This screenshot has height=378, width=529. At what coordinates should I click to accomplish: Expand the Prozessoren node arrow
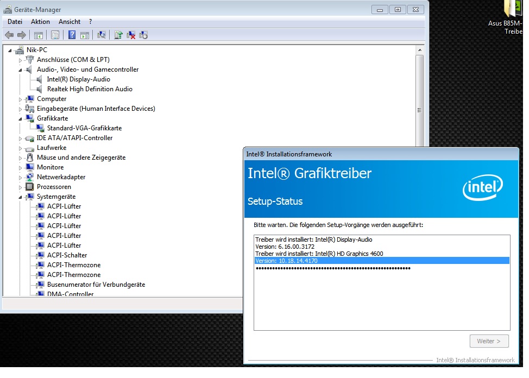point(20,188)
